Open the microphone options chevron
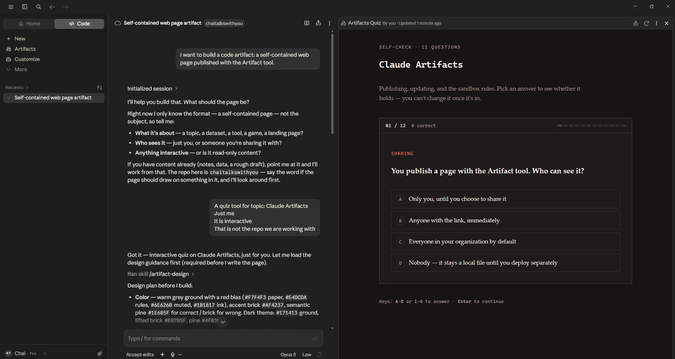 coord(180,354)
